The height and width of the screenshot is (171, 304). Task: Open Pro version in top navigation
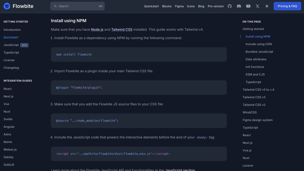pyautogui.click(x=216, y=6)
